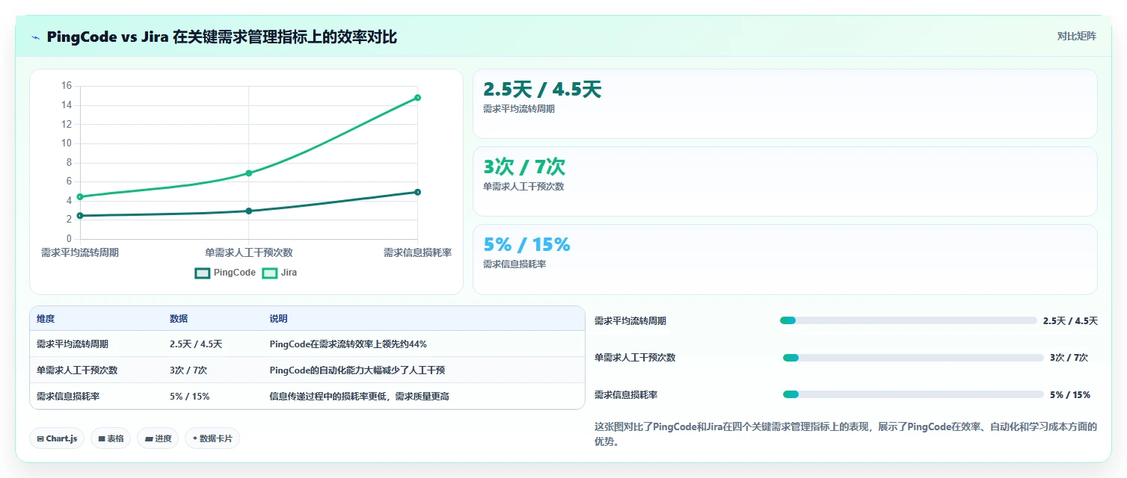Click the Jira legend color box
The image size is (1127, 478).
click(269, 273)
